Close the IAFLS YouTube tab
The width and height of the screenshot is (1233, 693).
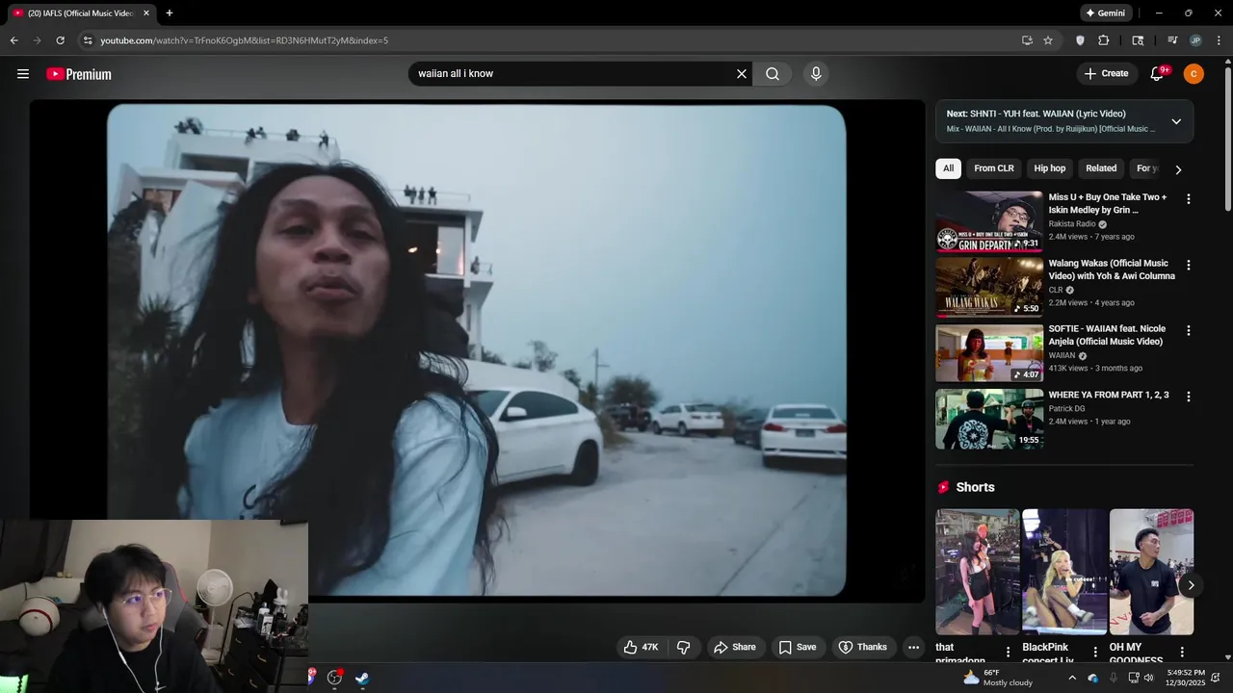click(146, 13)
